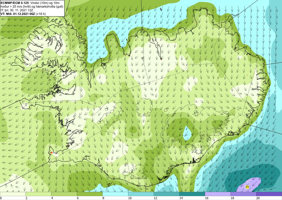Click the legend value '16'
Screen dimensions: 282x200
(x=207, y=198)
